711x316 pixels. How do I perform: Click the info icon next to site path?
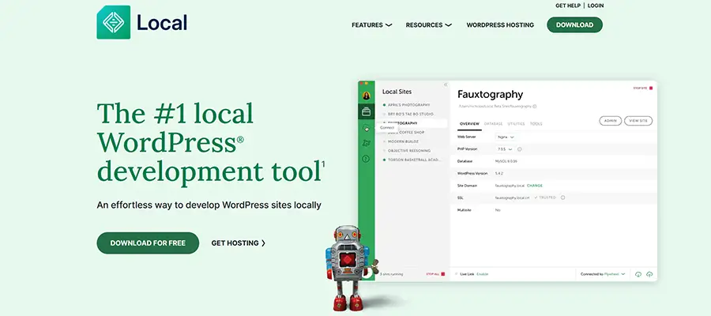[x=535, y=107]
